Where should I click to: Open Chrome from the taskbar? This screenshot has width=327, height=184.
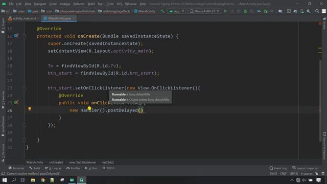click(x=43, y=180)
